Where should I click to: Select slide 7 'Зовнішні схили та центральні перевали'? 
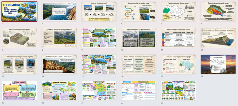point(19,38)
